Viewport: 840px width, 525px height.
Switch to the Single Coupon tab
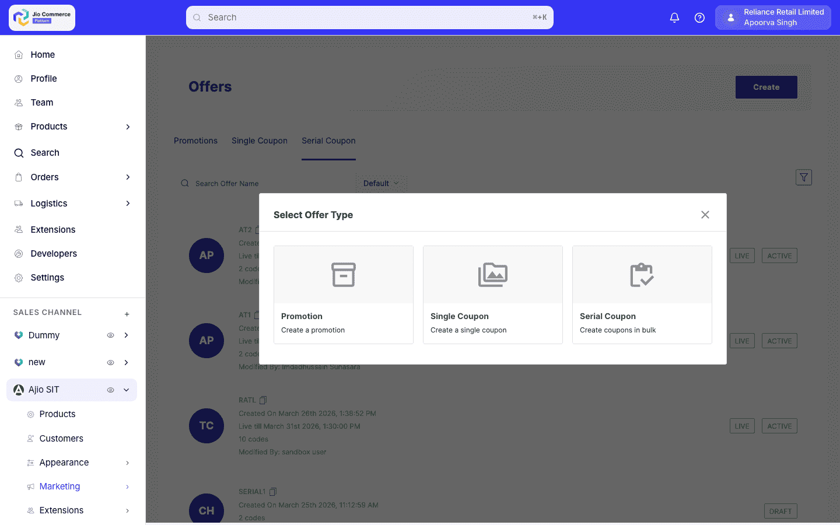click(x=259, y=141)
